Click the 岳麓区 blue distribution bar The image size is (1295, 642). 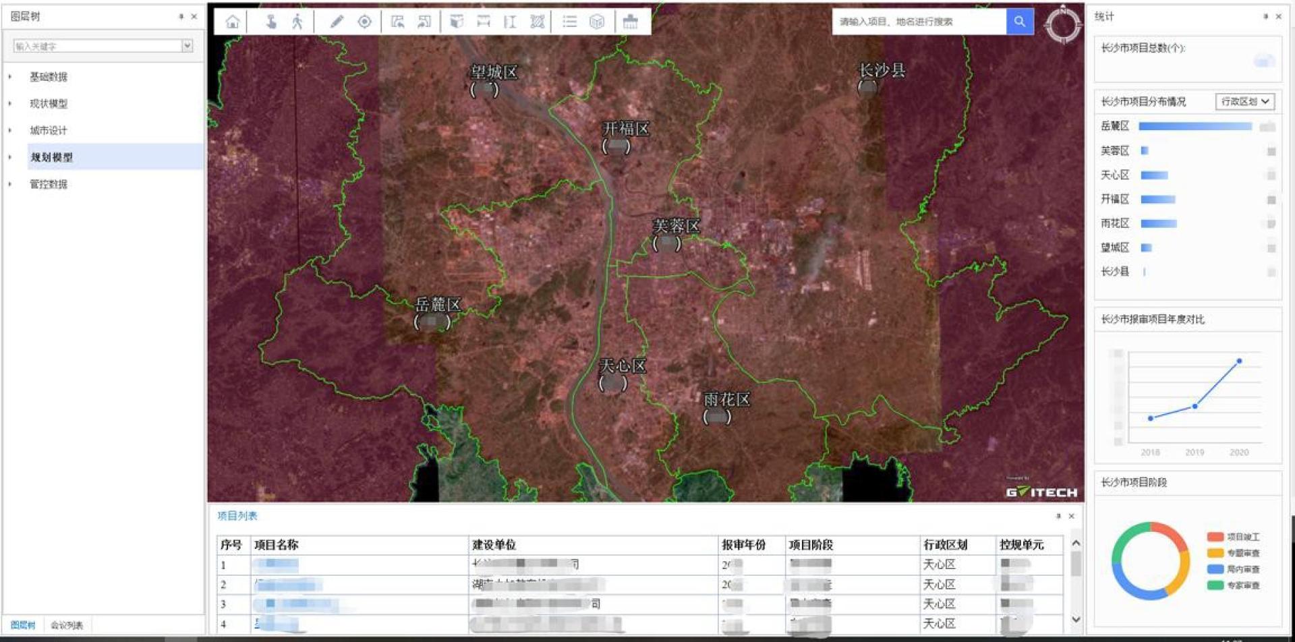tap(1195, 126)
